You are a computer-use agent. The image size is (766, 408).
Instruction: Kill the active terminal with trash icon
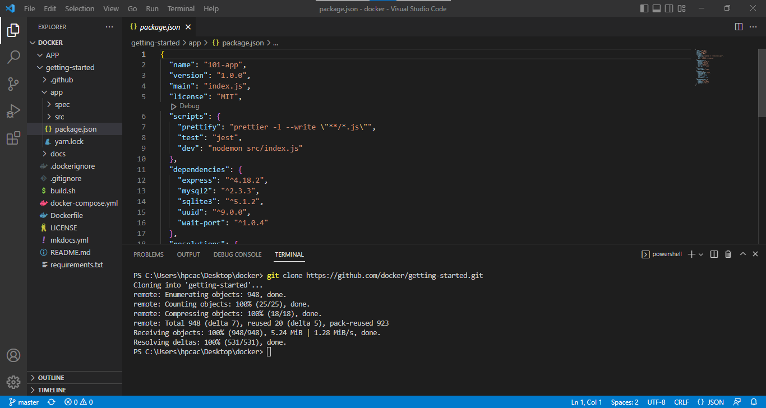[728, 254]
